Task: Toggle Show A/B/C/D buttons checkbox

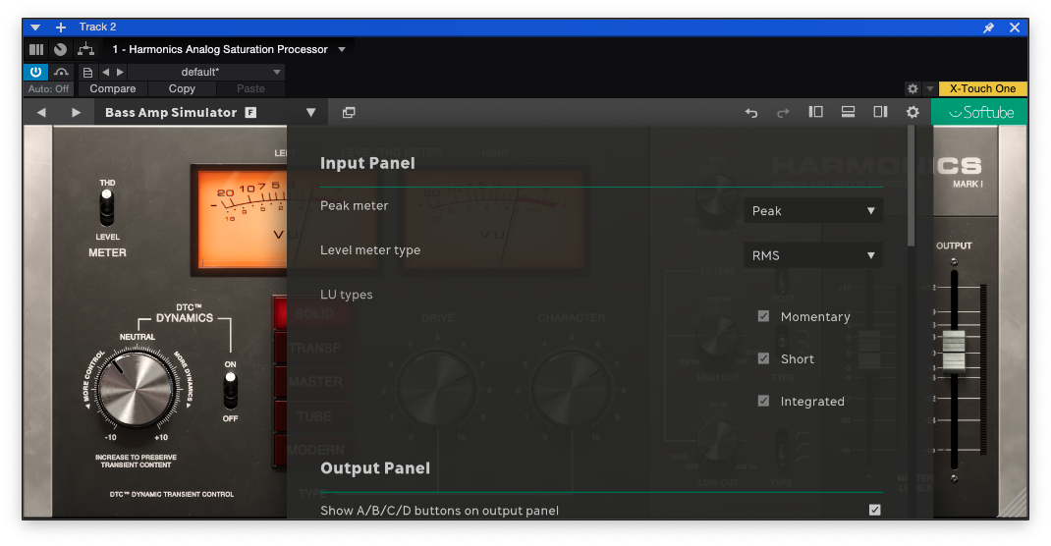Action: pos(875,510)
